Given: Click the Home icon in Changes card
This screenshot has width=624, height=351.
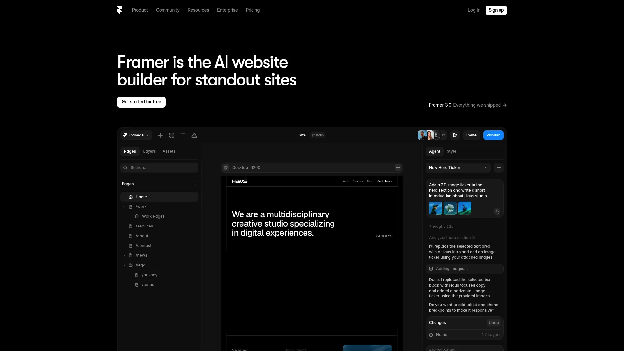Looking at the screenshot, I should click(431, 335).
